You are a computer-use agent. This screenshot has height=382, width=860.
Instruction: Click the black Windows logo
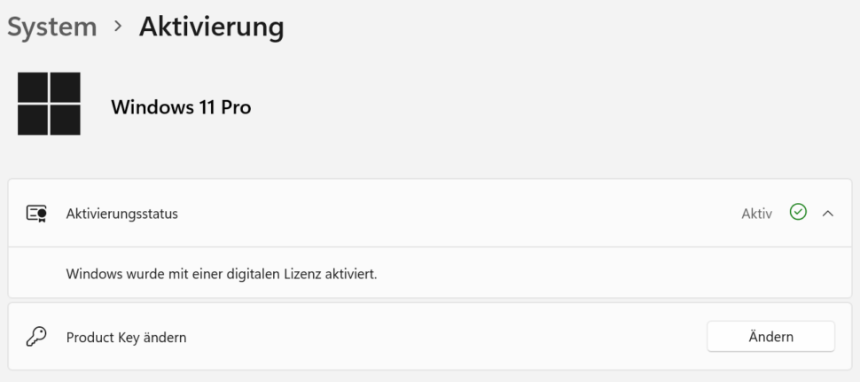click(x=49, y=104)
